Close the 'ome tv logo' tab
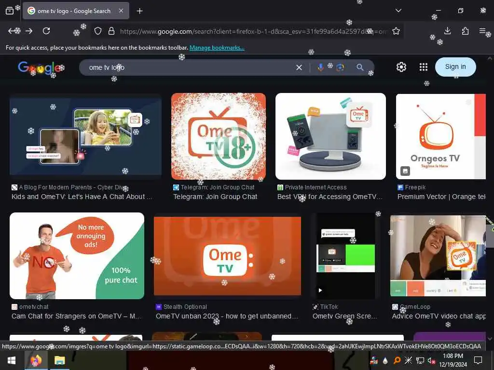This screenshot has height=370, width=494. click(121, 11)
